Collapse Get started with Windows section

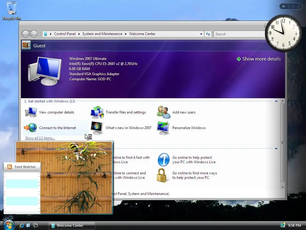(276, 101)
